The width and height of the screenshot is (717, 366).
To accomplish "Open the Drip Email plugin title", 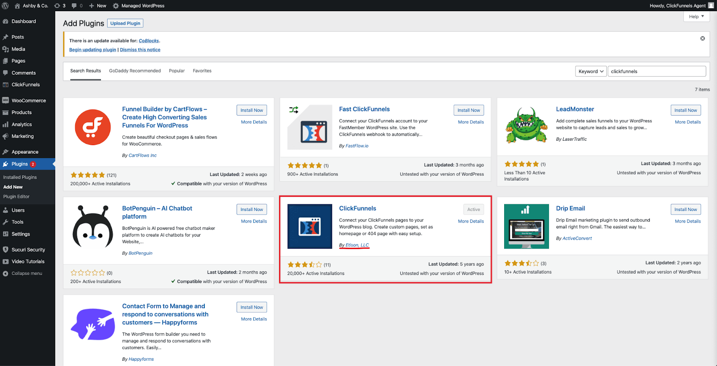I will [570, 208].
